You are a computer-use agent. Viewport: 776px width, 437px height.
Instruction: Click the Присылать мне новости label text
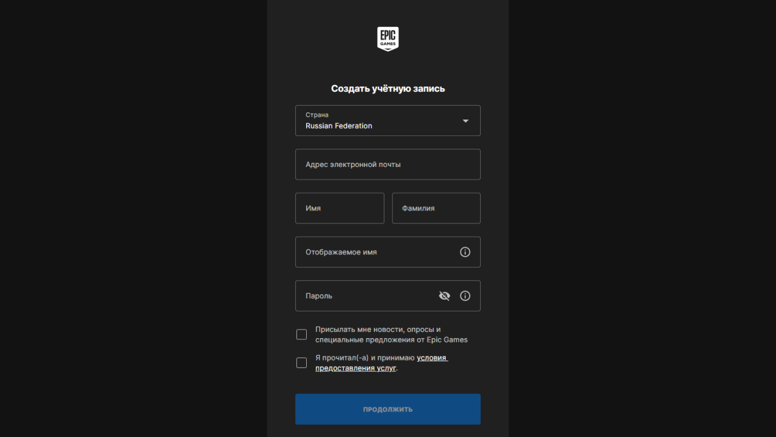click(x=392, y=334)
